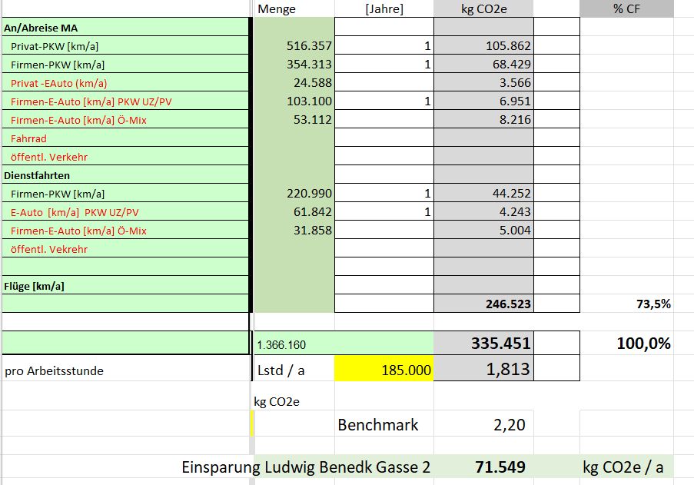Click the total CO2e cell 335.451
The height and width of the screenshot is (485, 694).
point(500,344)
